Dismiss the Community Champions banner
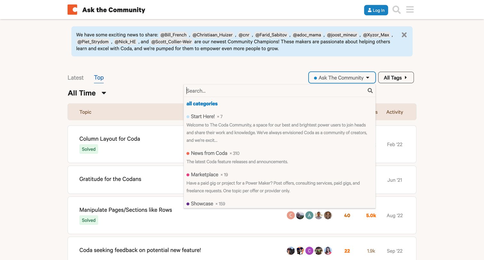 point(404,35)
